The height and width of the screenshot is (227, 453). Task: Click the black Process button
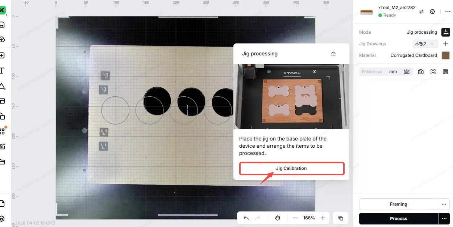pos(399,219)
